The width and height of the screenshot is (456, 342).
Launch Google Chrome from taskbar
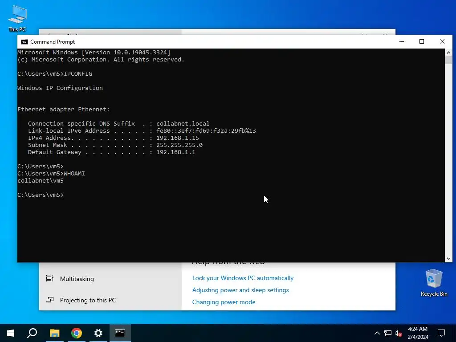tap(77, 333)
